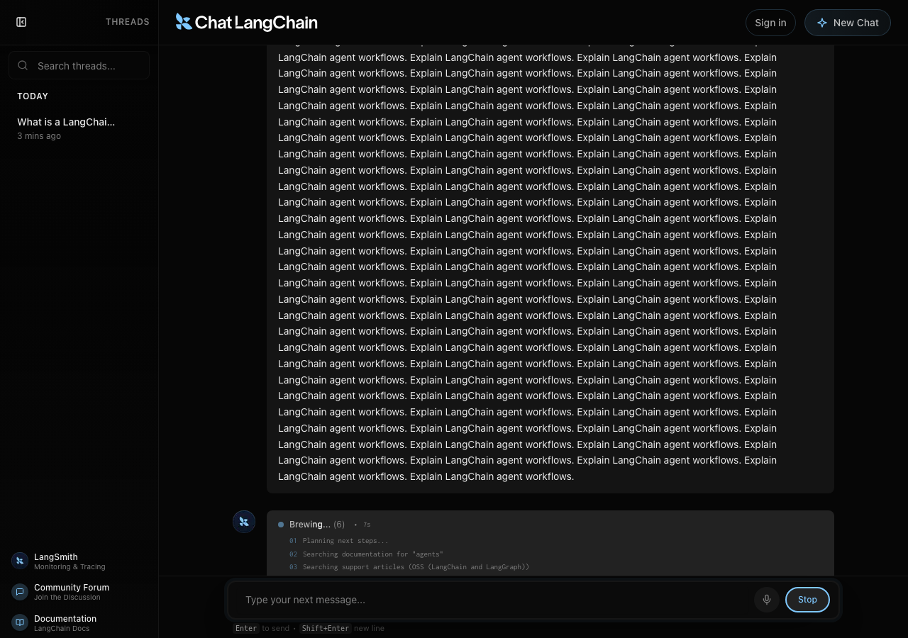This screenshot has width=908, height=638.
Task: Click the microphone voice input icon
Action: (767, 600)
